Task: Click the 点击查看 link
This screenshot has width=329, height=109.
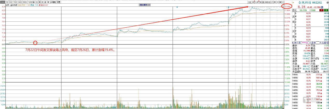Action: [323, 43]
